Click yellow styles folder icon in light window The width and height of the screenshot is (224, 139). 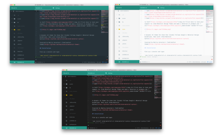(x=119, y=29)
